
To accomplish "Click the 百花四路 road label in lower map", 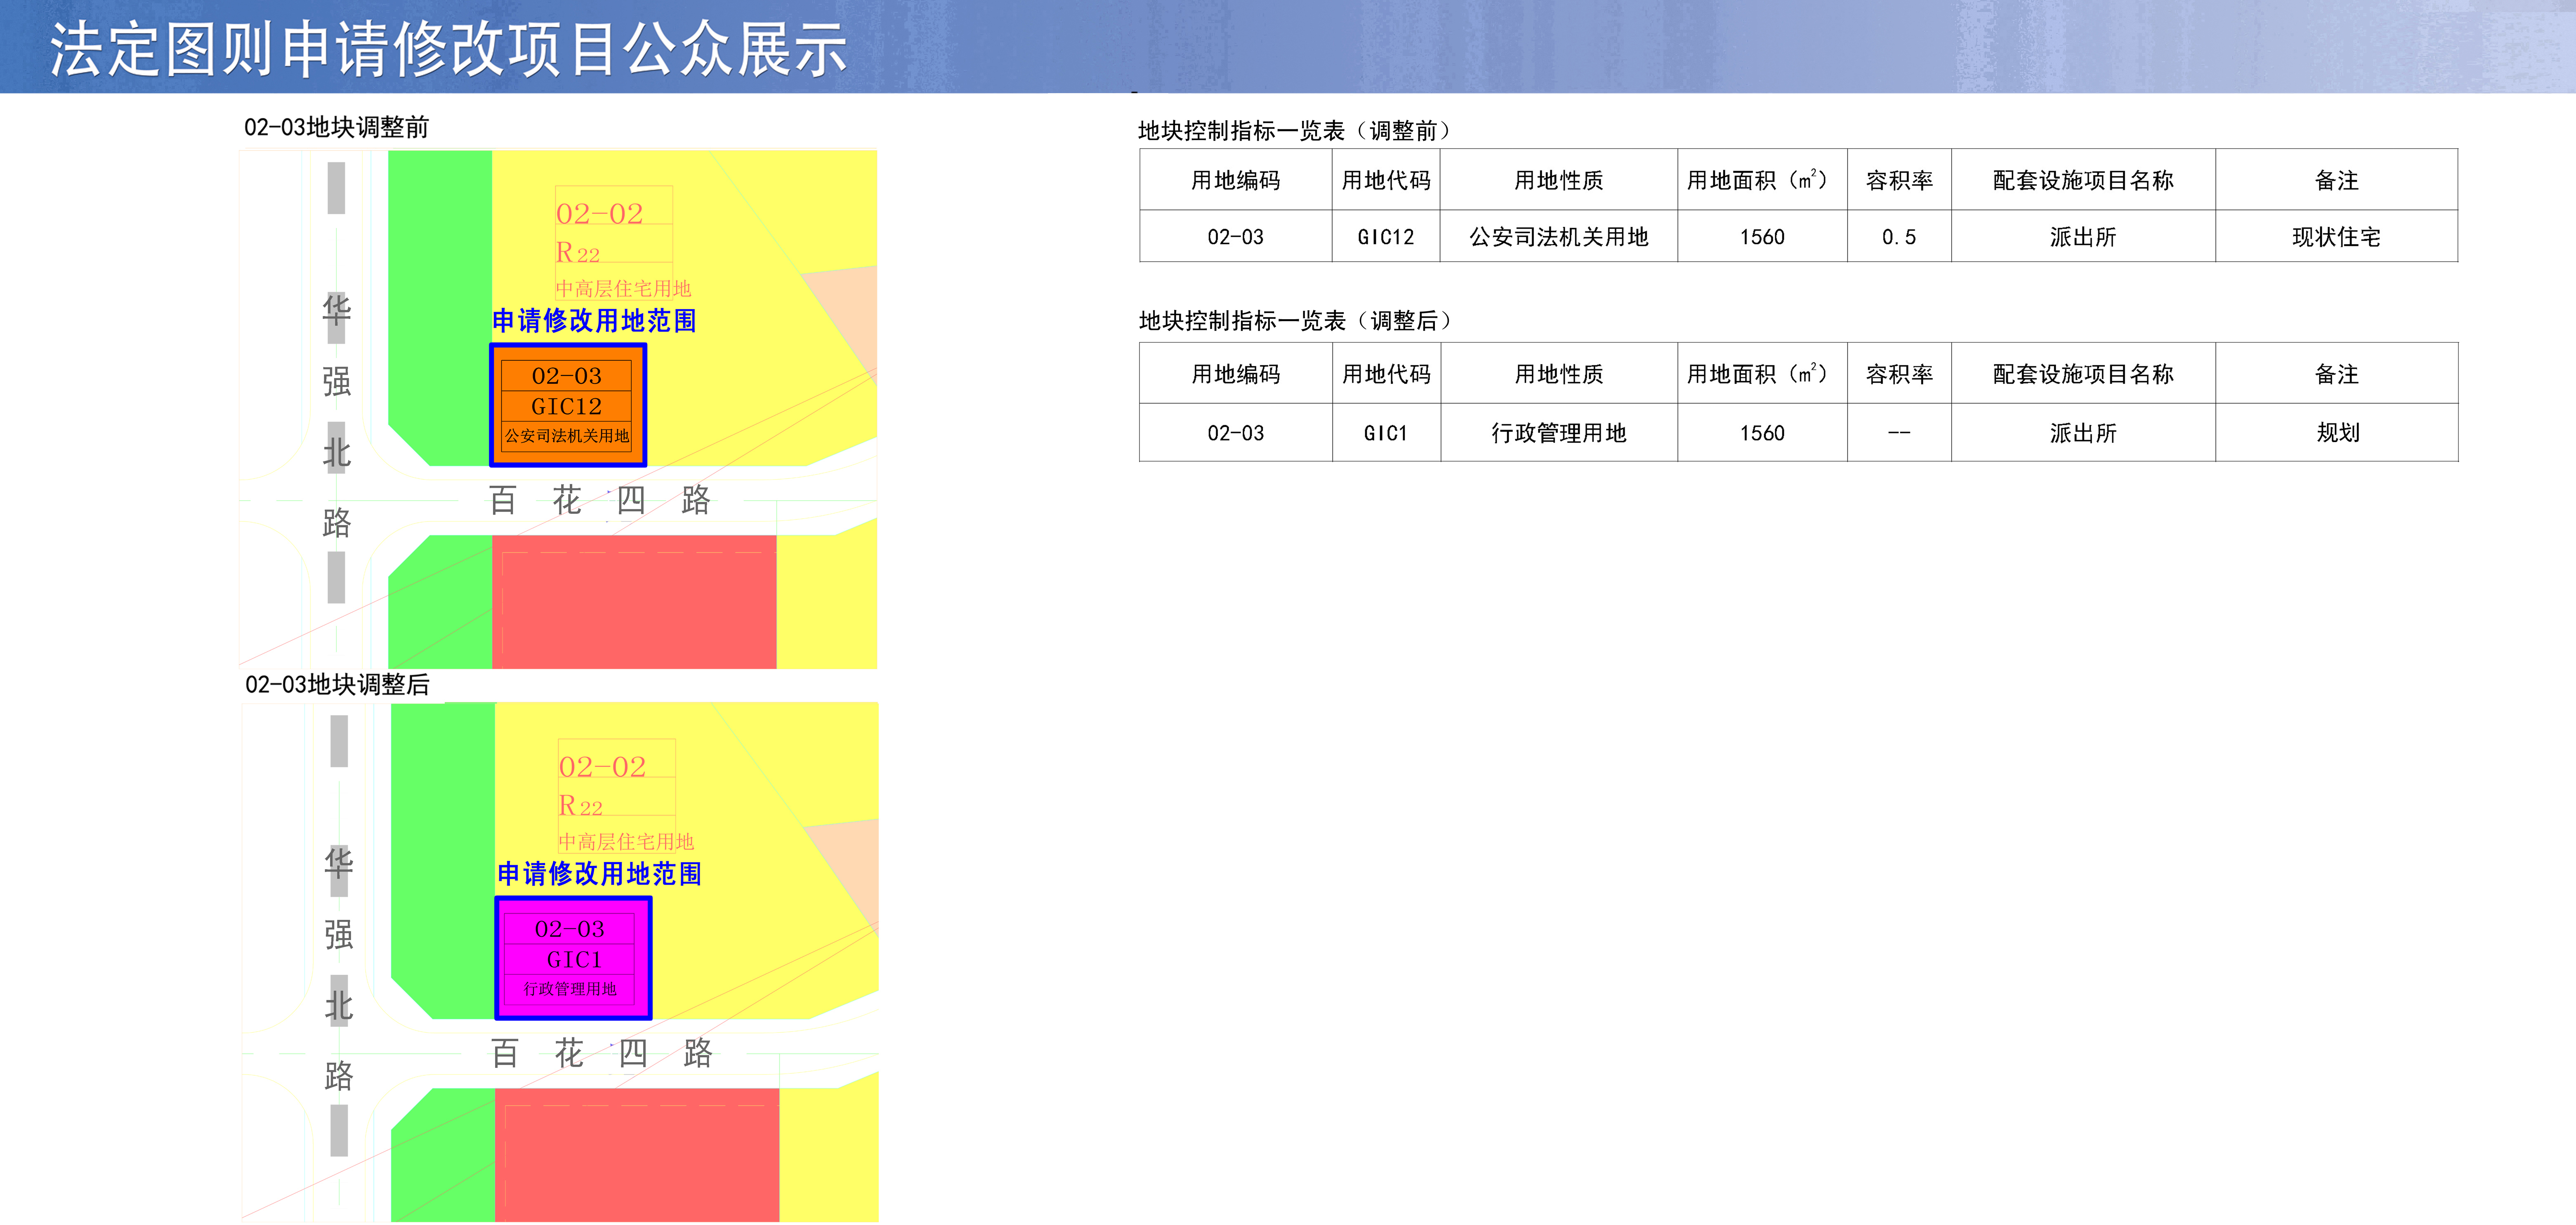I will coord(601,1052).
